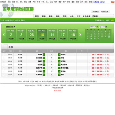
Task: Click green icon beside home team 水晶宫
Action: tap(44, 61)
